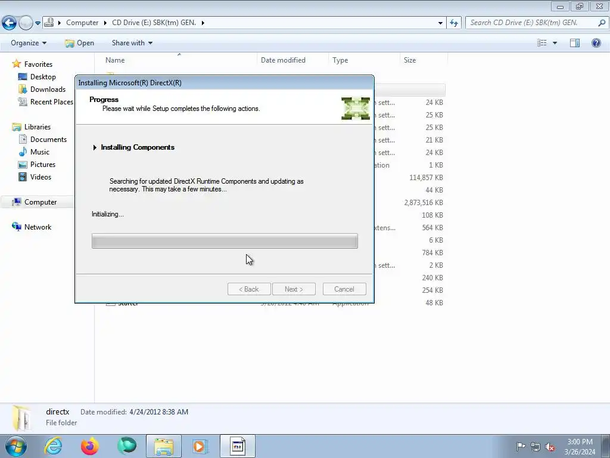This screenshot has height=458, width=610.
Task: Launch Firefox from taskbar
Action: [90, 446]
